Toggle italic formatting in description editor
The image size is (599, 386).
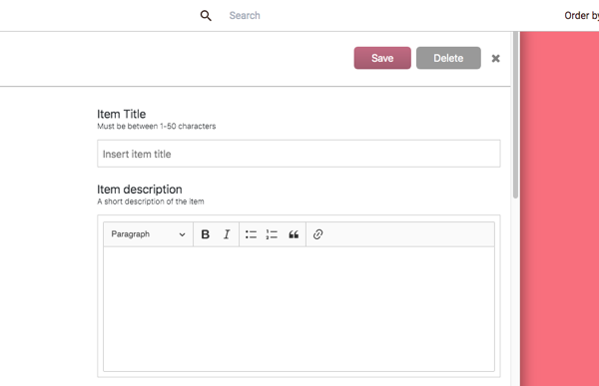point(227,234)
